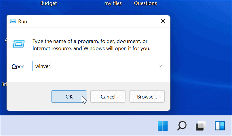The width and height of the screenshot is (232, 136).
Task: Open Task View from taskbar
Action: click(x=201, y=126)
